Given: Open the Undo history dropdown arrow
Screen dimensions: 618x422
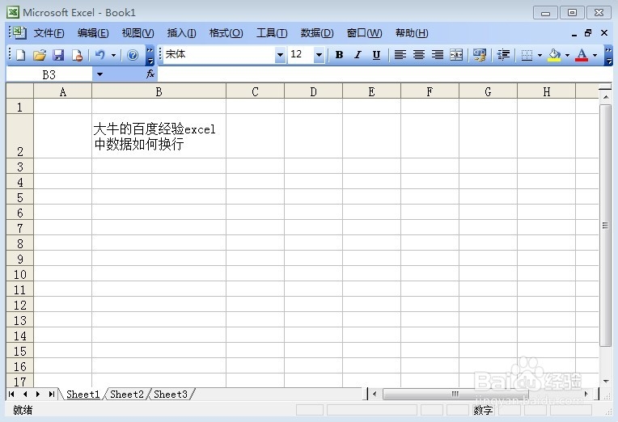Looking at the screenshot, I should pyautogui.click(x=113, y=55).
